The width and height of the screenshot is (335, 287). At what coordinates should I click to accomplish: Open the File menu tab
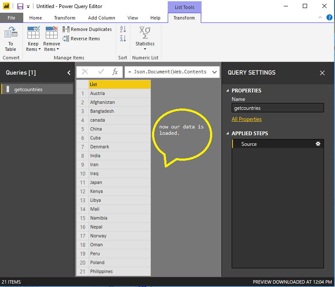click(x=11, y=18)
